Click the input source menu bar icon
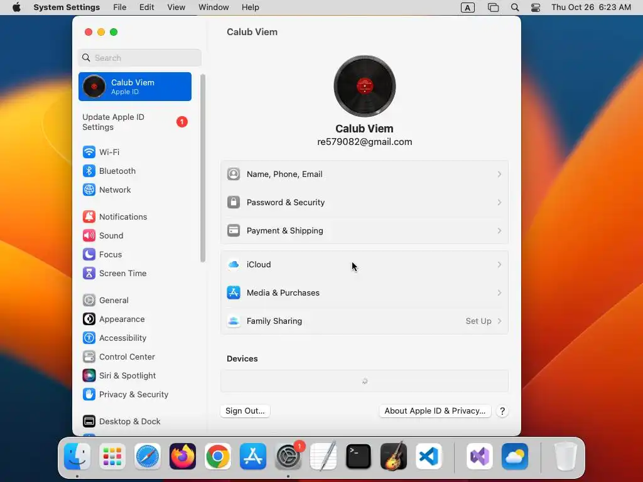This screenshot has width=643, height=482. pos(467,8)
